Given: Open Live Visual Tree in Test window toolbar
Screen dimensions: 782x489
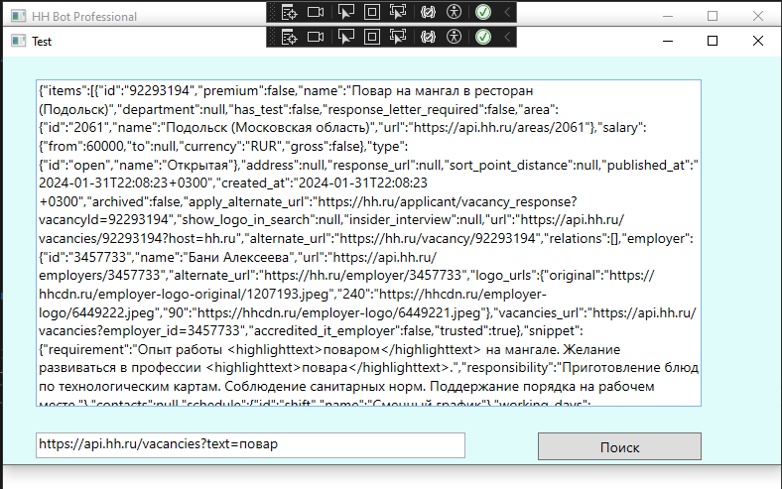Looking at the screenshot, I should [x=289, y=37].
